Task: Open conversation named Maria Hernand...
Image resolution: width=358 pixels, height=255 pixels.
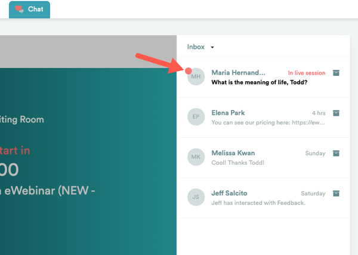Action: coord(238,73)
